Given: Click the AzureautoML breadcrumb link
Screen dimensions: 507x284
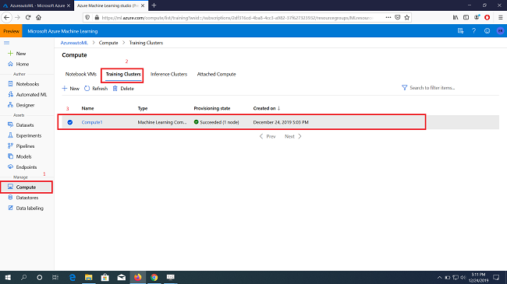Looking at the screenshot, I should pyautogui.click(x=74, y=43).
